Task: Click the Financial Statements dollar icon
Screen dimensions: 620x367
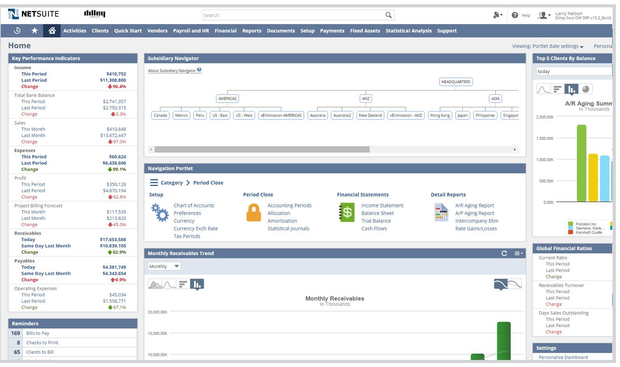Action: (347, 212)
